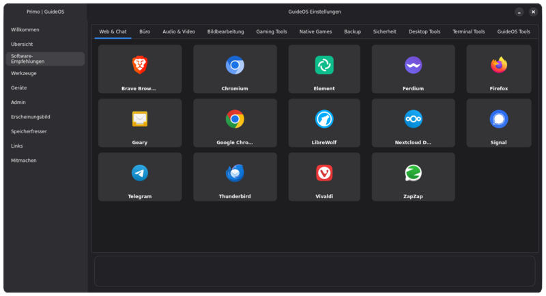Select the Chromium app icon
The image size is (546, 296).
pyautogui.click(x=235, y=65)
